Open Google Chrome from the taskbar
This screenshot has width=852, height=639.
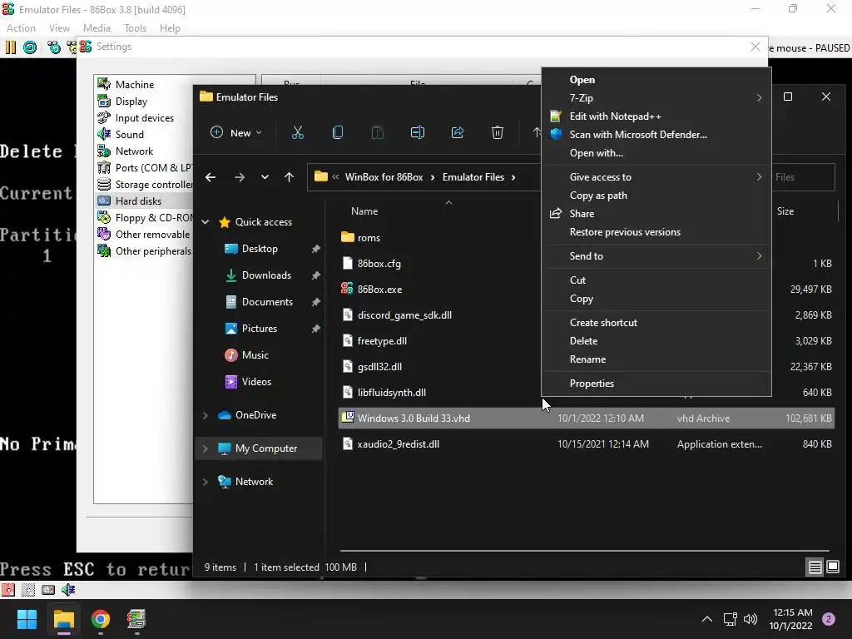[101, 619]
